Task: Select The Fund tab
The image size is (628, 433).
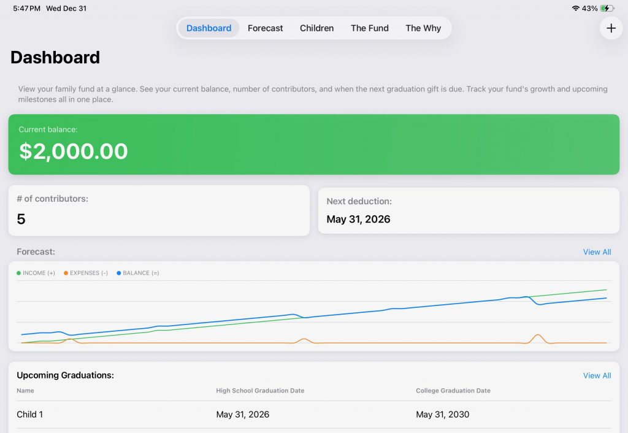Action: pyautogui.click(x=369, y=28)
